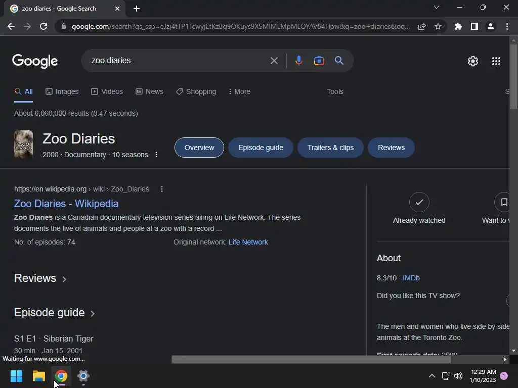Click the Chrome taskbar icon
518x388 pixels.
(61, 376)
